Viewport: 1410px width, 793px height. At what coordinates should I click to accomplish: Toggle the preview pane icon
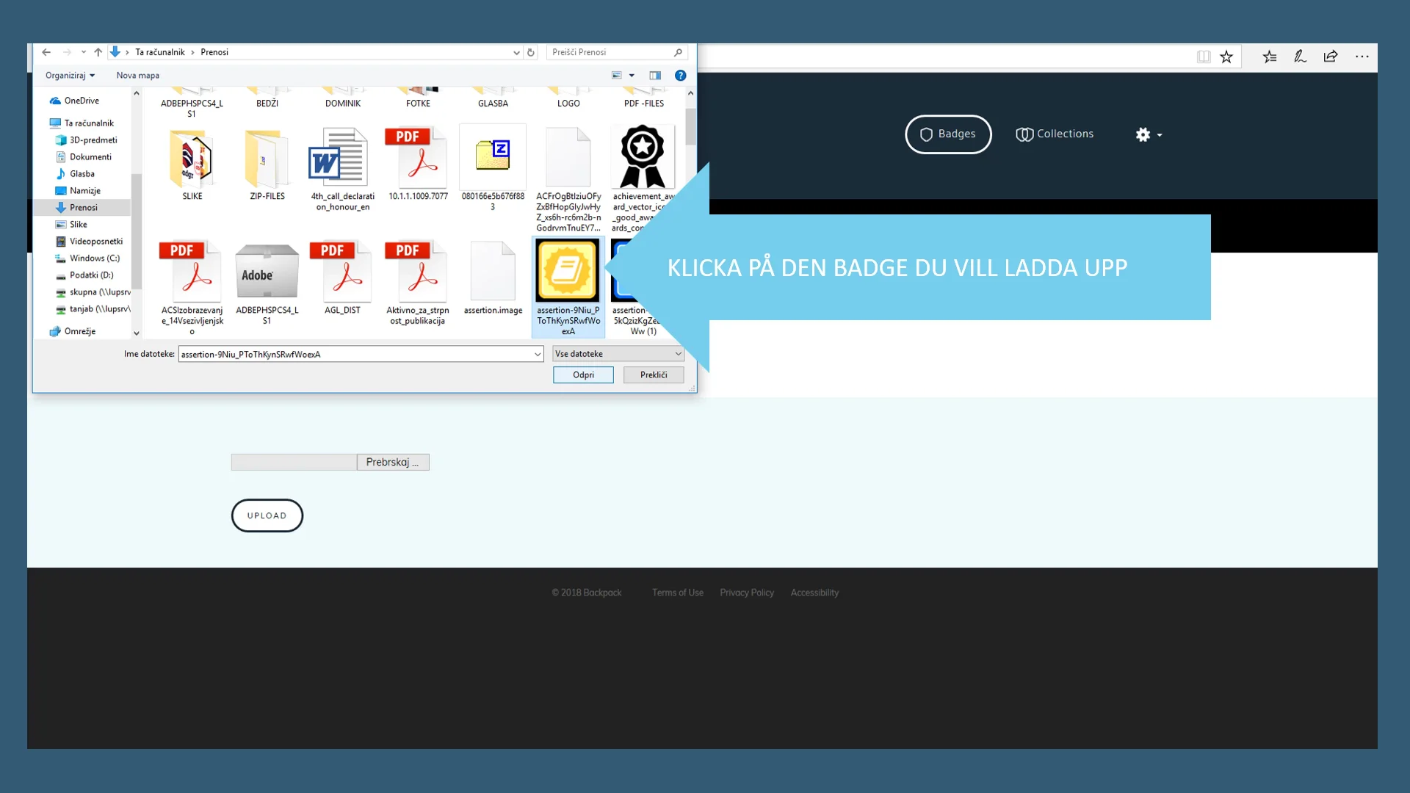click(655, 76)
